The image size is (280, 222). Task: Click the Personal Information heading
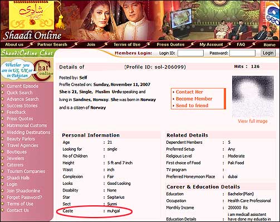pyautogui.click(x=91, y=135)
